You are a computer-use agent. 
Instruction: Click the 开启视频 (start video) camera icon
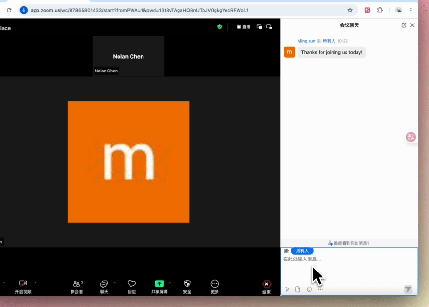pos(23,283)
